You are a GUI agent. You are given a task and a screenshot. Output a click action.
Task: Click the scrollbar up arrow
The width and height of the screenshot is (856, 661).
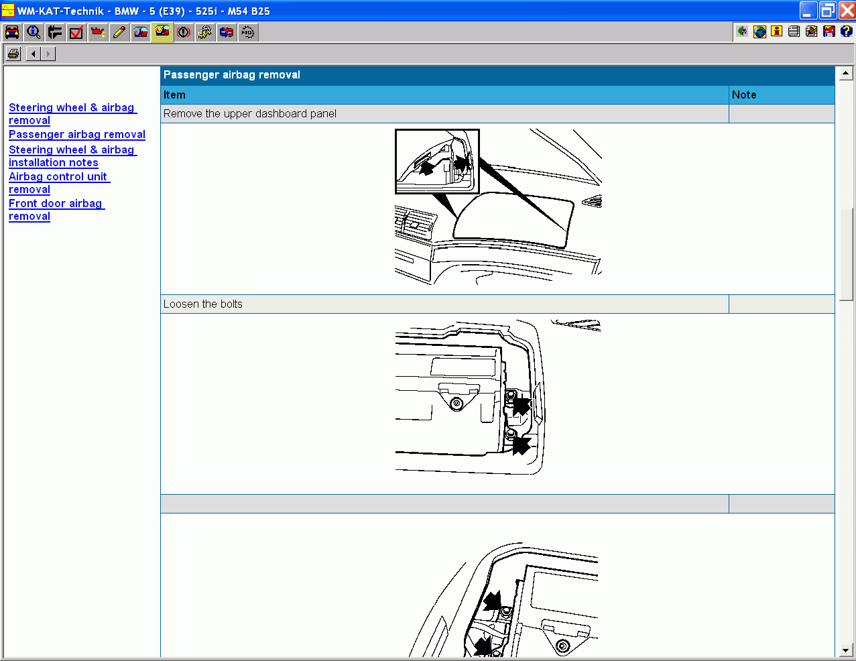tap(845, 73)
